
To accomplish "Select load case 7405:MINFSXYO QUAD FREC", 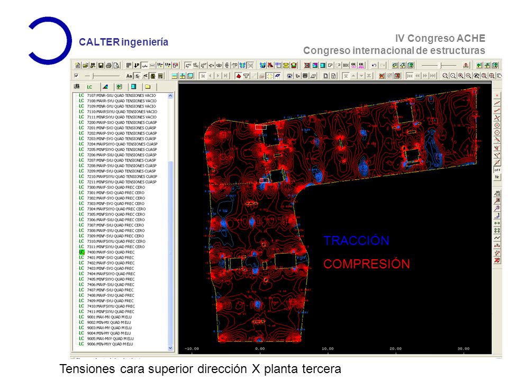I will tap(107, 279).
